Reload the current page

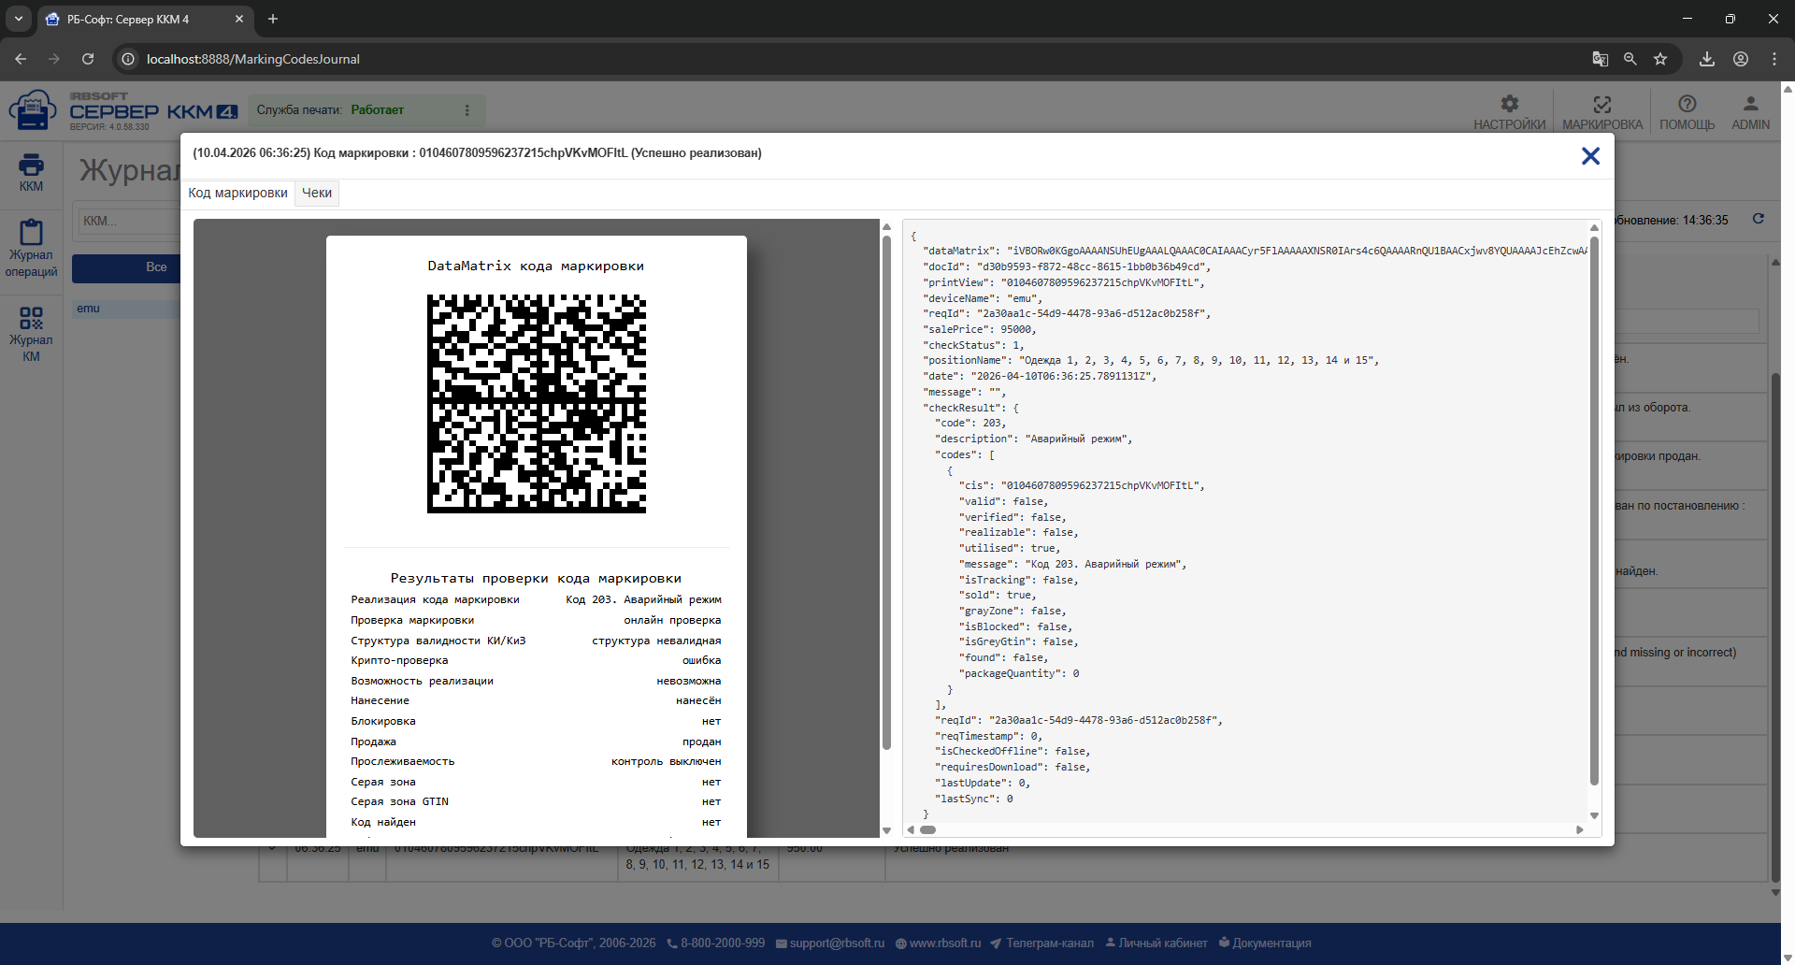pos(88,59)
